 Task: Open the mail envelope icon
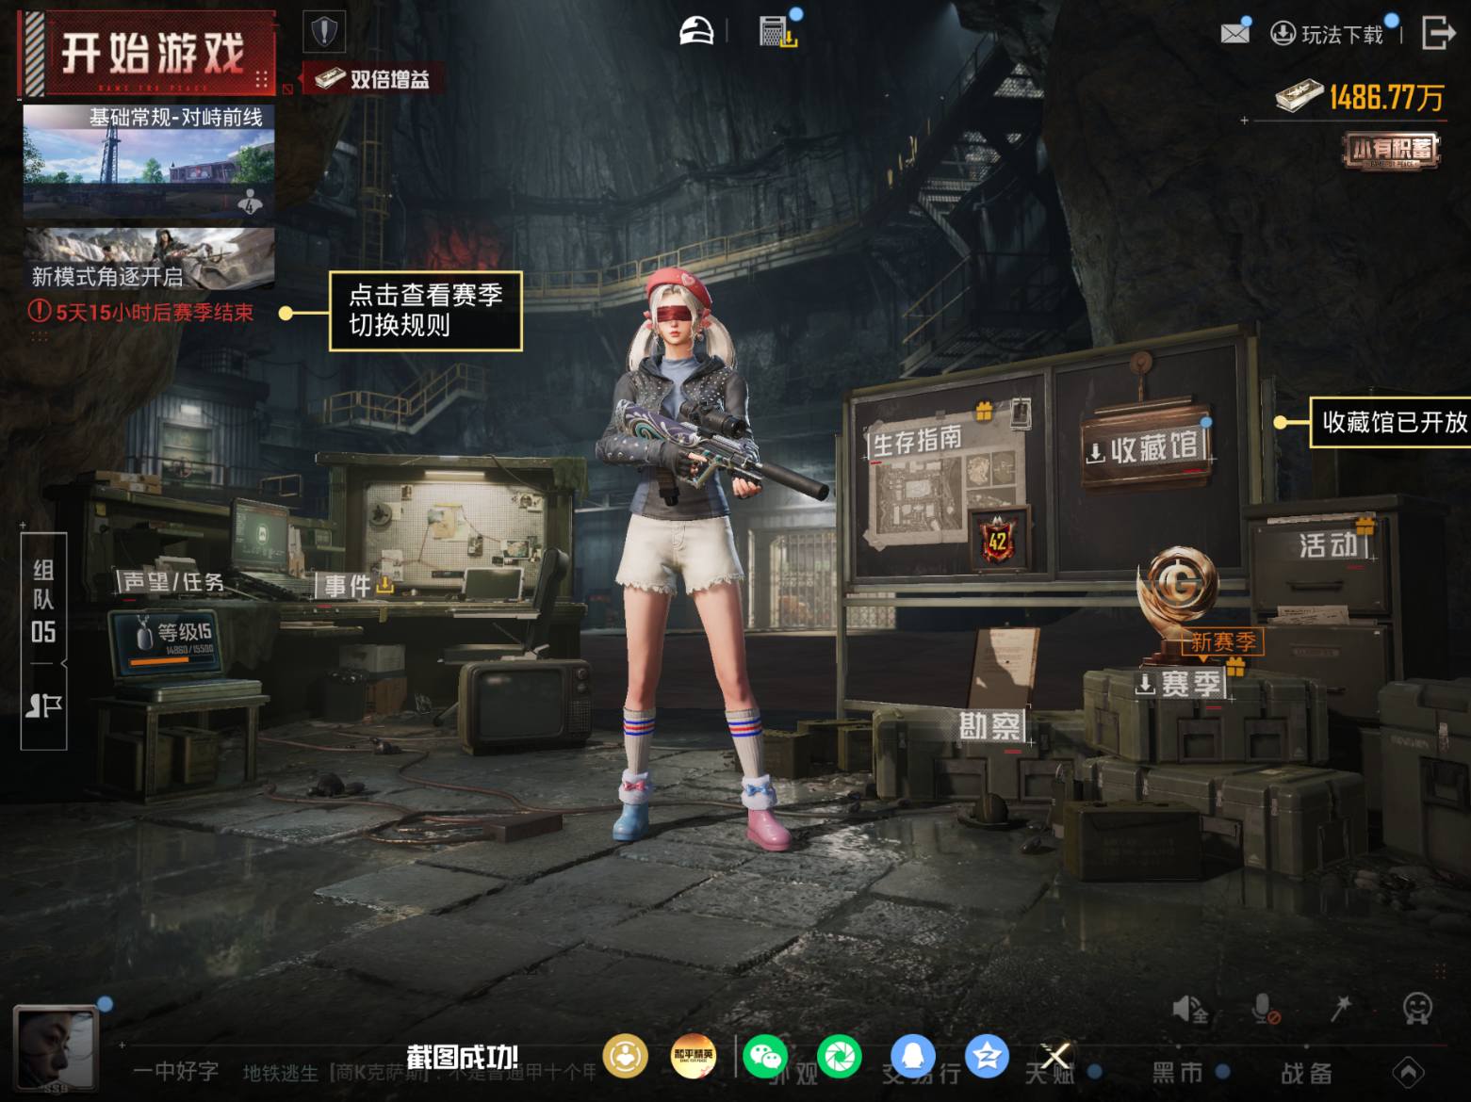(1234, 34)
